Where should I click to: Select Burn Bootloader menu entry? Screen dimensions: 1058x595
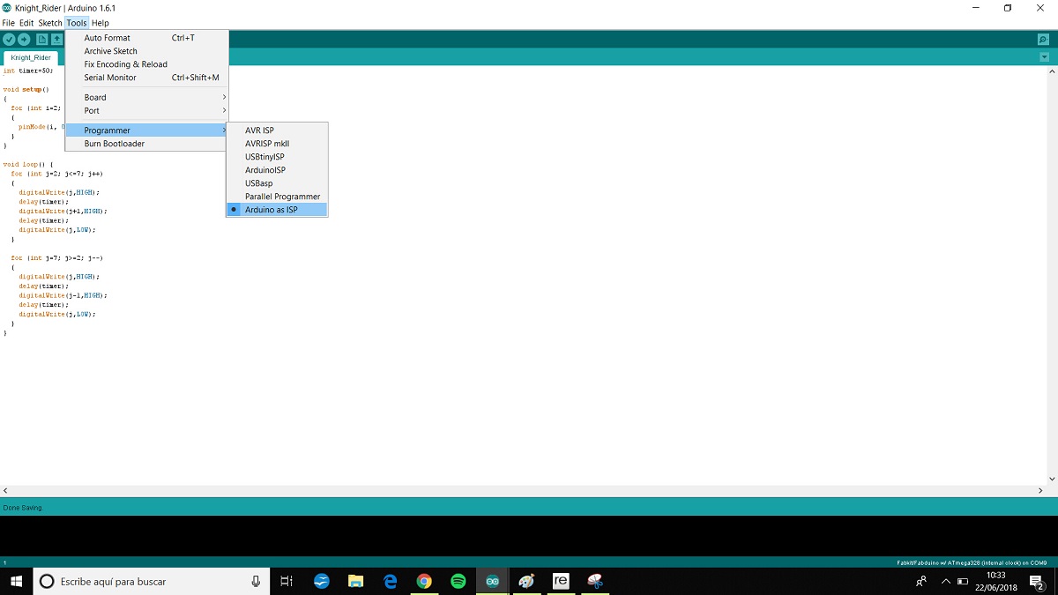point(147,144)
